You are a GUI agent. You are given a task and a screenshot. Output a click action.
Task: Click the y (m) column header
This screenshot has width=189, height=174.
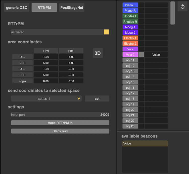(71, 51)
